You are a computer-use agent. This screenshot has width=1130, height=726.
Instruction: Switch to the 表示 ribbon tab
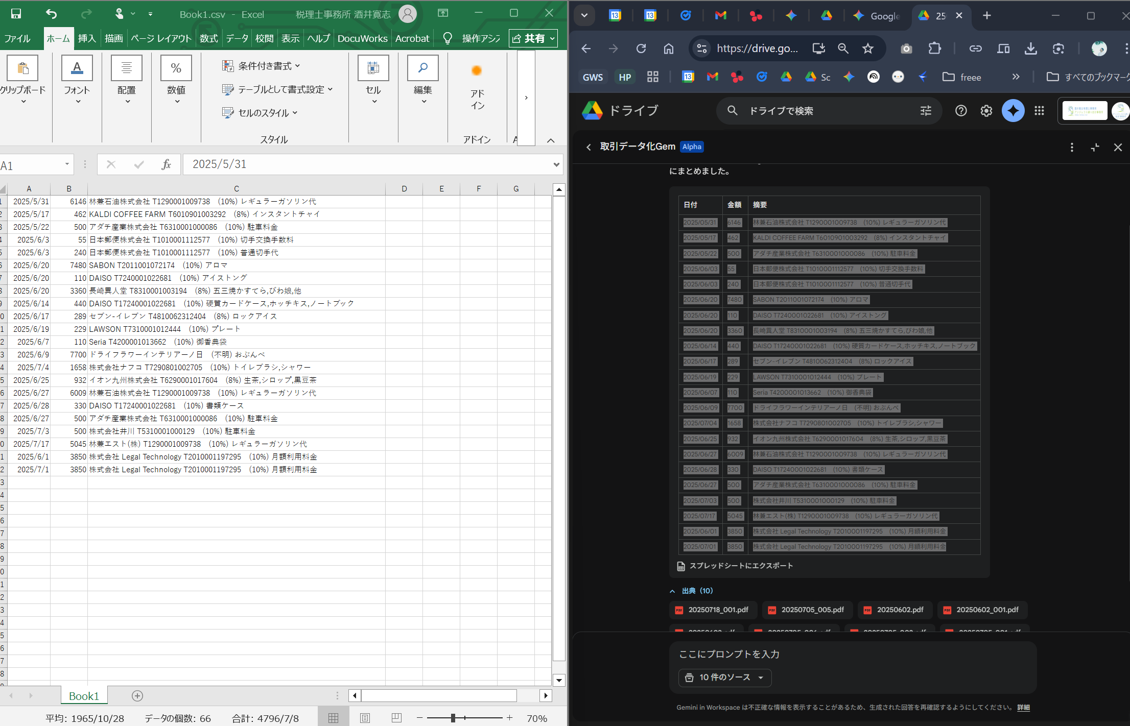click(290, 38)
